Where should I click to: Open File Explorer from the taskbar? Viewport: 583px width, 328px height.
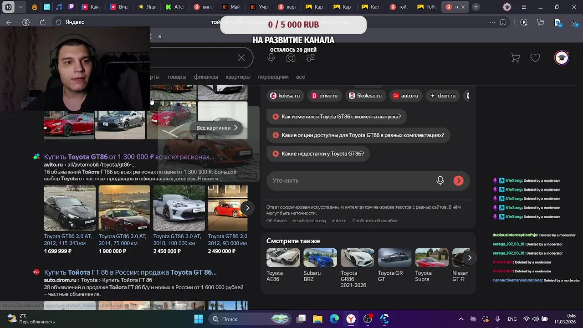tap(317, 319)
